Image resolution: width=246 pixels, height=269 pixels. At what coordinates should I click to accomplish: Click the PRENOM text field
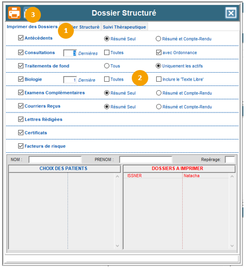[x=146, y=160]
